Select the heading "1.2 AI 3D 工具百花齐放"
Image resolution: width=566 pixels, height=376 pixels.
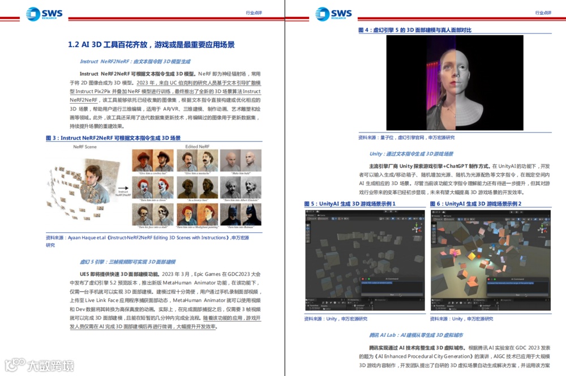(108, 45)
